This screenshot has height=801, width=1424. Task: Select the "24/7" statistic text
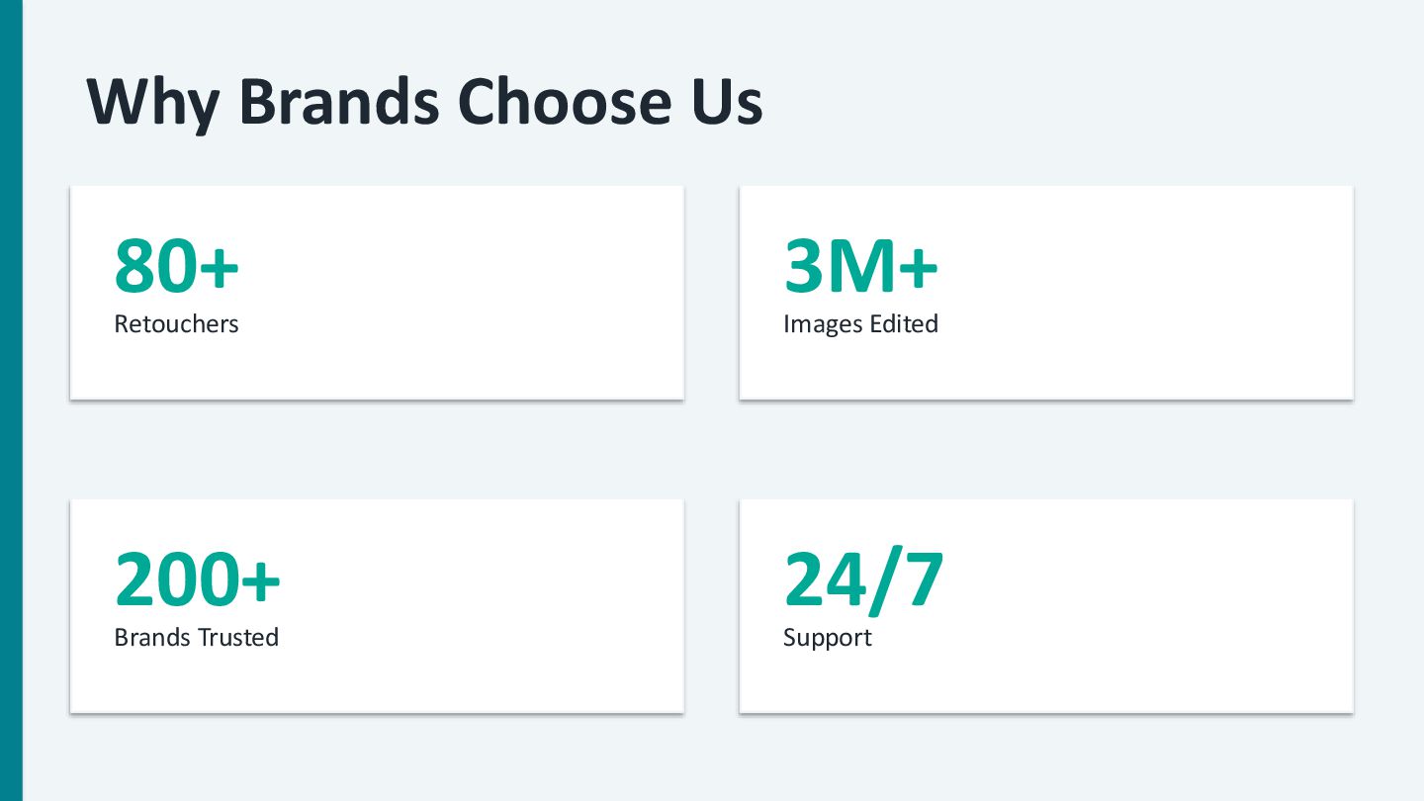(x=863, y=580)
